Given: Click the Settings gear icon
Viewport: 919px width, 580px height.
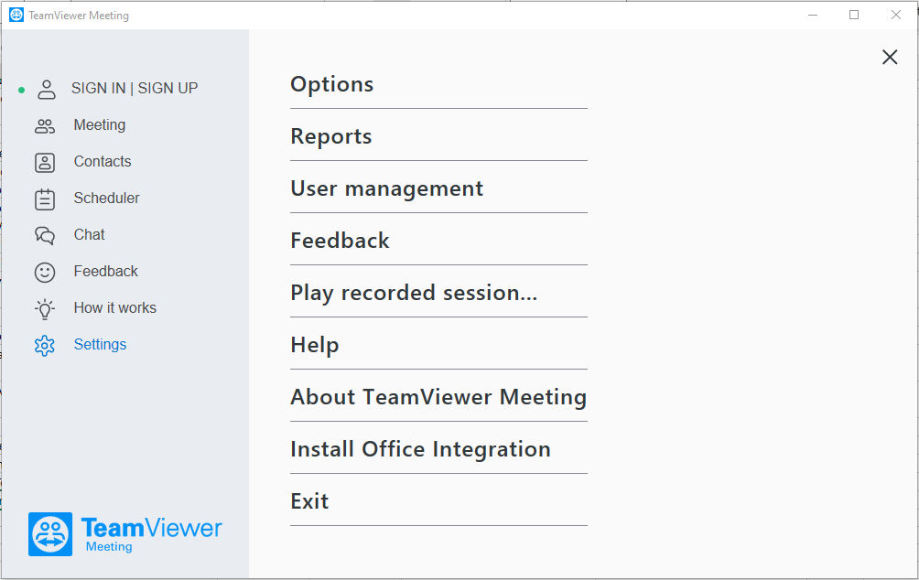Looking at the screenshot, I should 45,346.
